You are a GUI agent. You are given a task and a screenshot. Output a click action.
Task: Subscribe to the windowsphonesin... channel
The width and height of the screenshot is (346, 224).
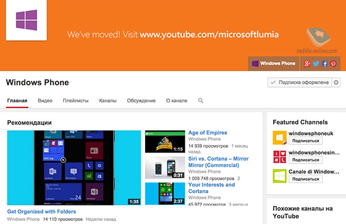(x=305, y=160)
